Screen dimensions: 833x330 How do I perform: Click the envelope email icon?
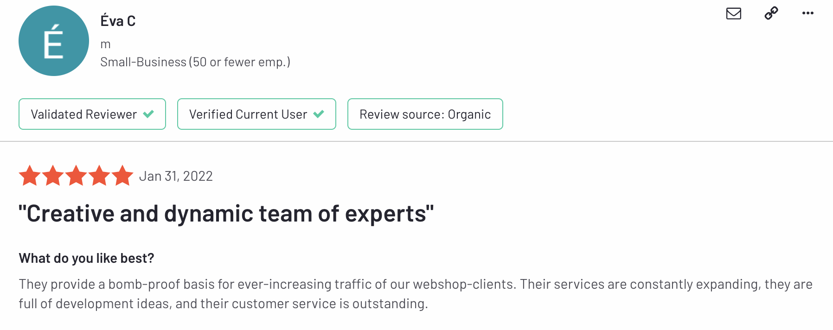[733, 13]
